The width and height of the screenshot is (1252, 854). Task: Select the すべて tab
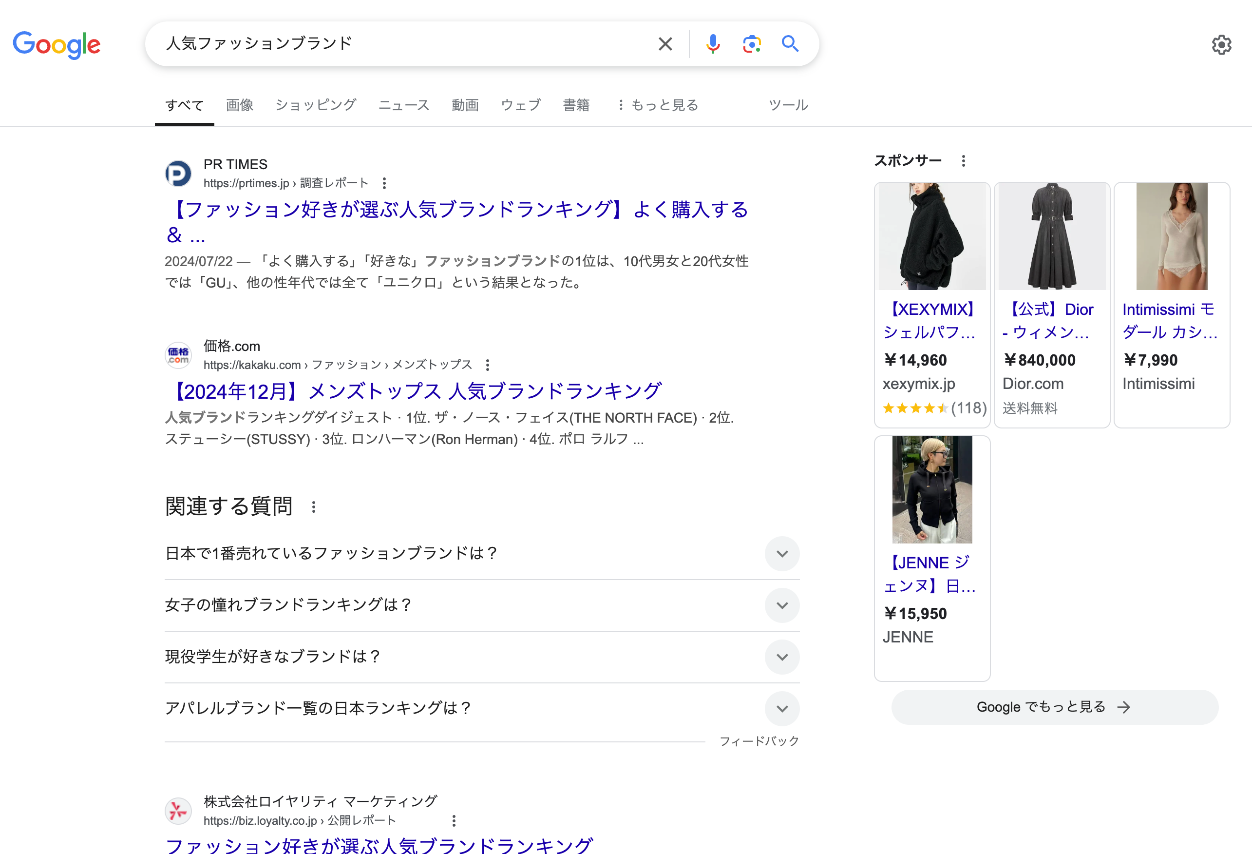point(184,105)
